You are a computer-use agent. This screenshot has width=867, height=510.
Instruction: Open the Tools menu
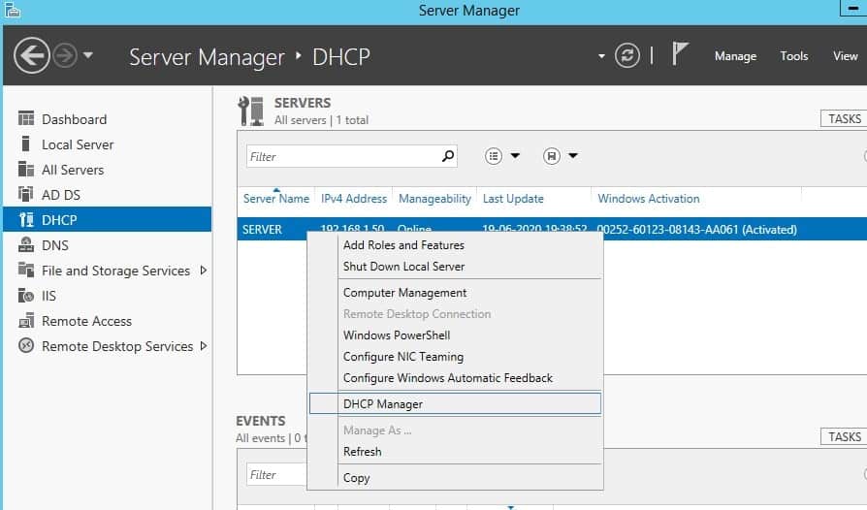pos(794,56)
